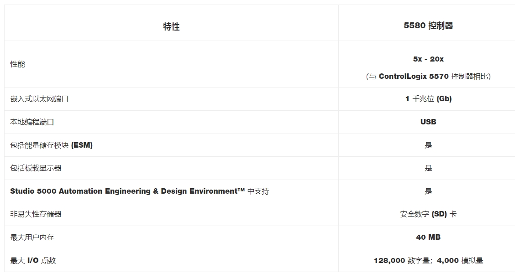
Task: Select the '嵌入式以太网端口' row label
Action: (39, 99)
